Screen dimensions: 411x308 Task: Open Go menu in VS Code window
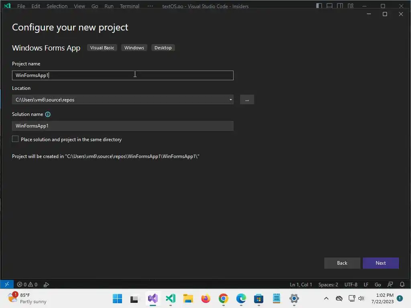click(95, 6)
